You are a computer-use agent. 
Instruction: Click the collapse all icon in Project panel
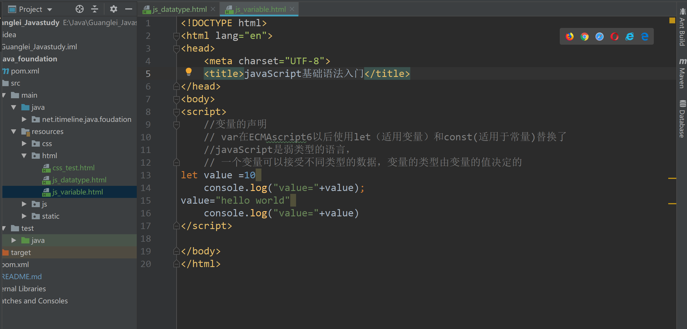tap(95, 9)
